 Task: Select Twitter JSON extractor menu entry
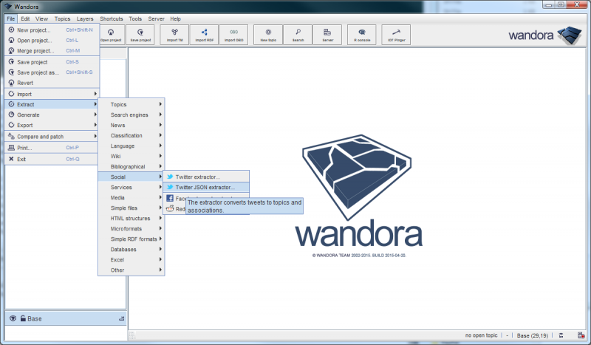(205, 187)
